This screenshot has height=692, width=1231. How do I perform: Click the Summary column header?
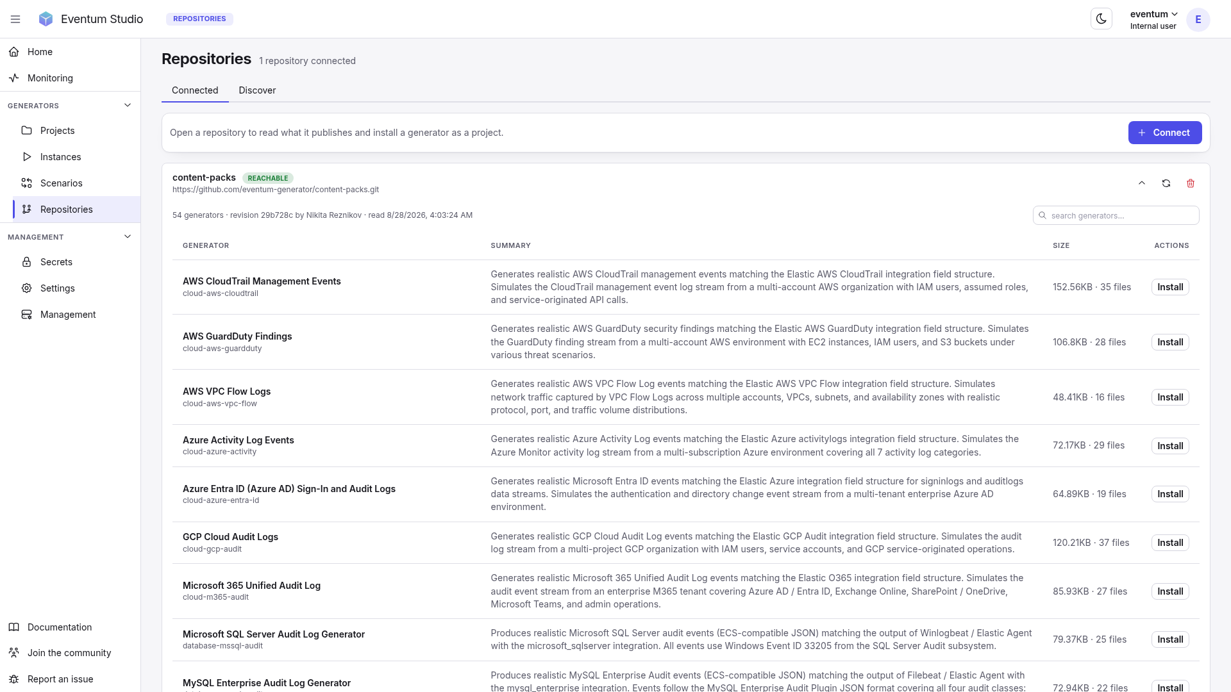(510, 245)
